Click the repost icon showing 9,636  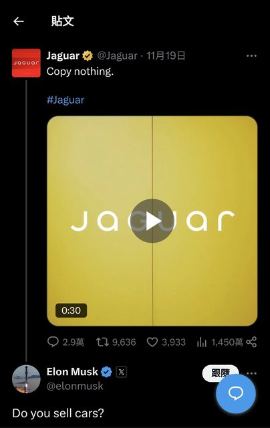pos(102,342)
